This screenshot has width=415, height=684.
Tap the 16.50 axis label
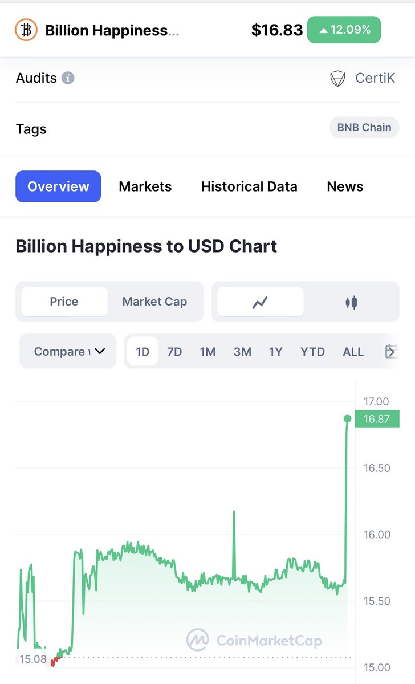[x=376, y=468]
